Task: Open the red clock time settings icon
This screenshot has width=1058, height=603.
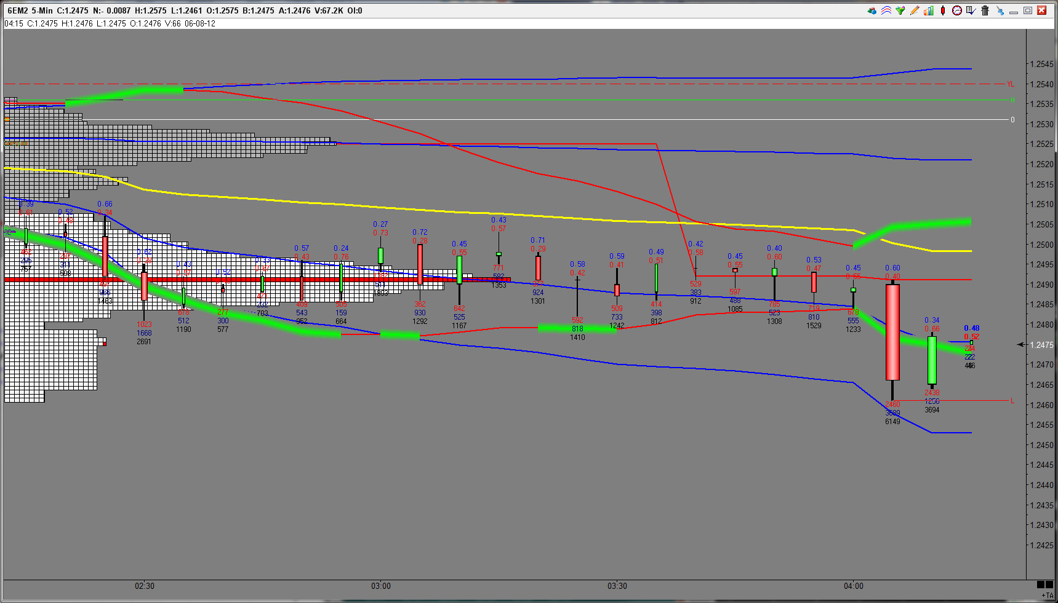Action: (957, 10)
